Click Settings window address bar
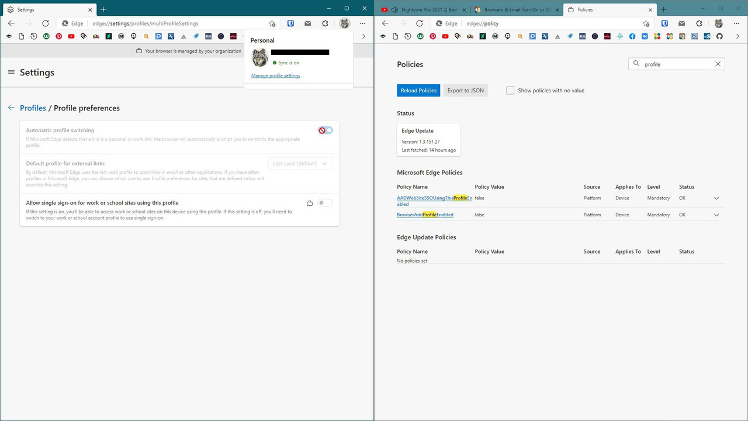The image size is (748, 421). tap(169, 23)
